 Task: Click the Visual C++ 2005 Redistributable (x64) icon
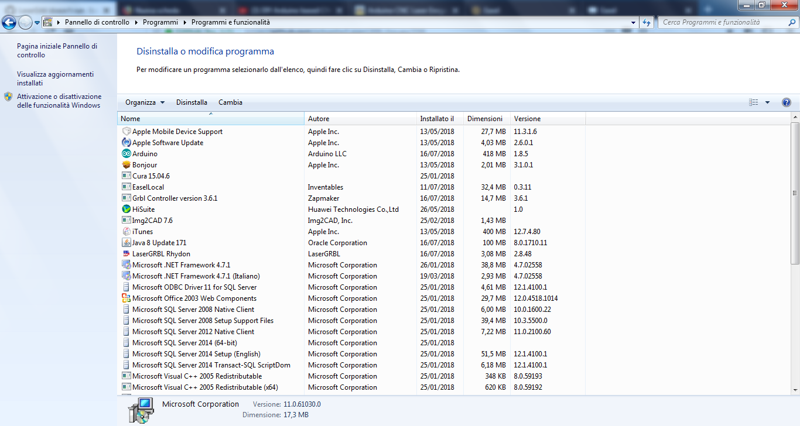point(126,387)
